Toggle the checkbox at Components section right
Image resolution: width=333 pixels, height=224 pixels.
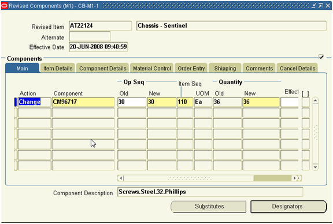click(321, 57)
